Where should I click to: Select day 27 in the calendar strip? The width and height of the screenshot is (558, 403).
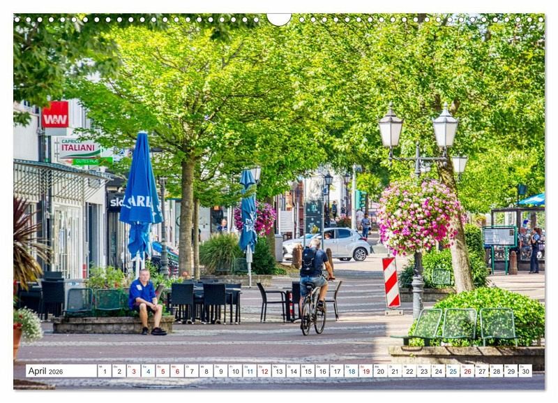pos(482,371)
